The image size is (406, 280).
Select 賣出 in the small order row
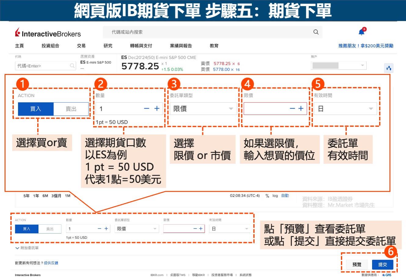pos(50,229)
